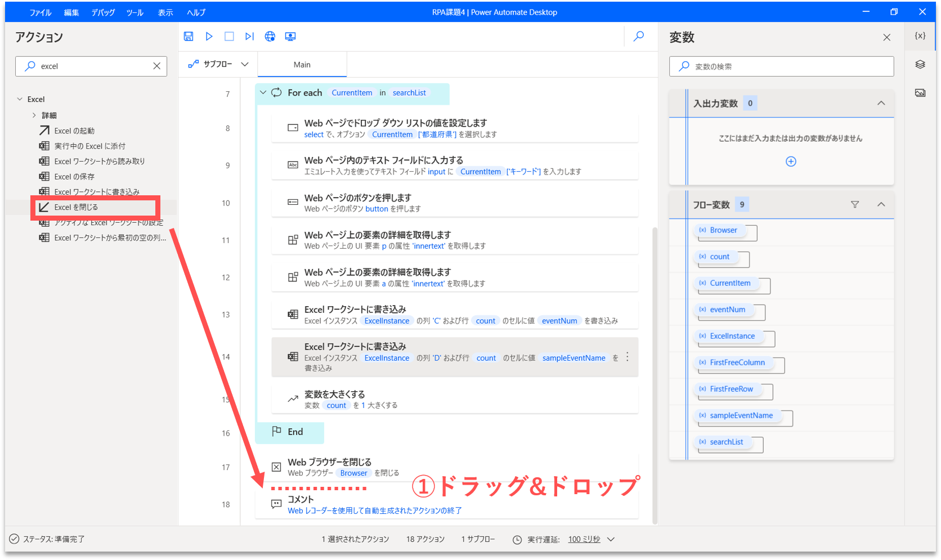Open the desktop recorder icon
The height and width of the screenshot is (560, 941).
click(290, 37)
